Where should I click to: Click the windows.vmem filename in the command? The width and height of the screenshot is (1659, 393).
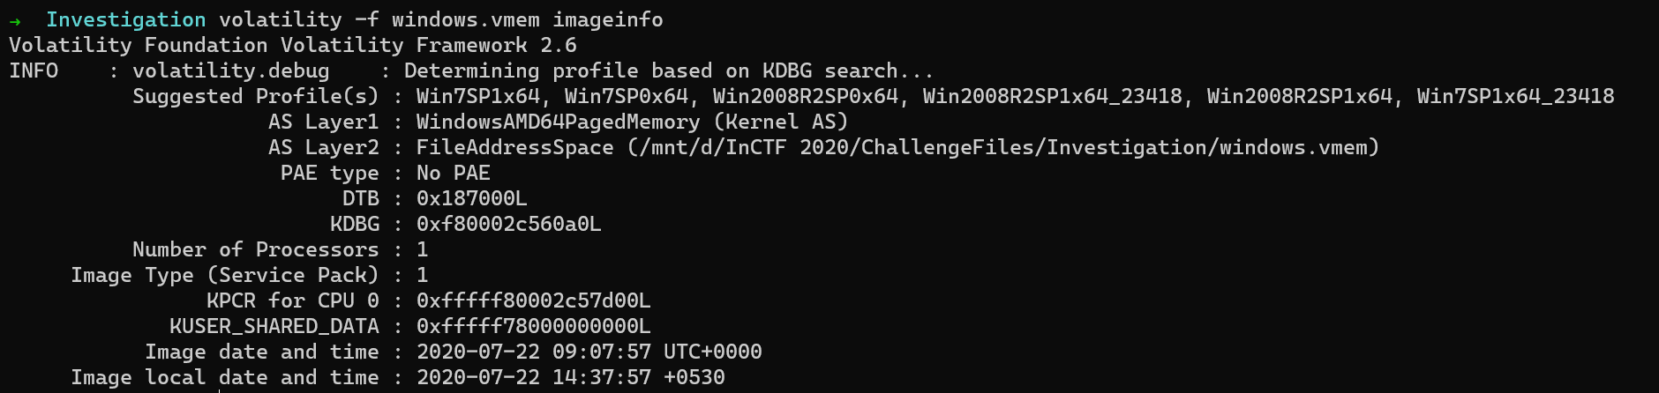pyautogui.click(x=465, y=19)
